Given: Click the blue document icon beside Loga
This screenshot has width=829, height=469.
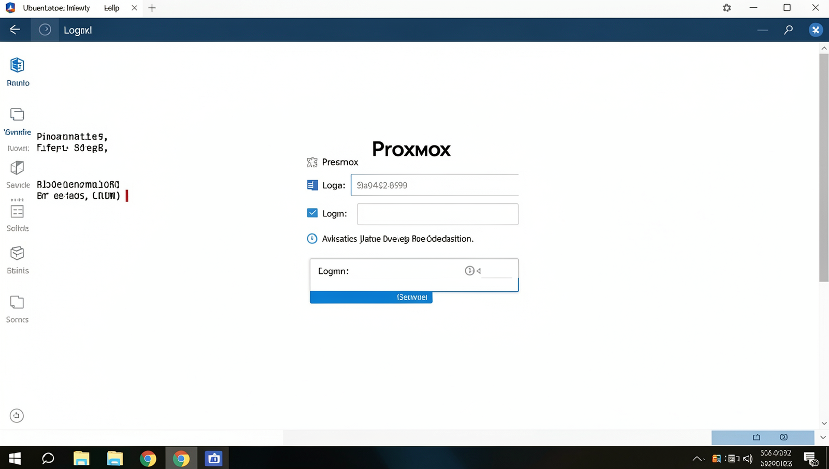Looking at the screenshot, I should [x=312, y=185].
